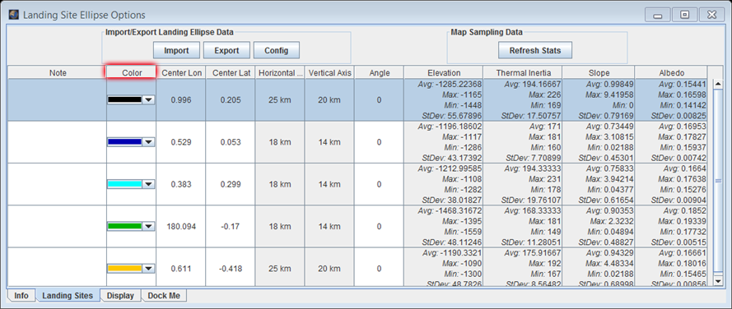Screen dimensions: 732x309
Task: Expand the blue color dropdown
Action: 148,142
